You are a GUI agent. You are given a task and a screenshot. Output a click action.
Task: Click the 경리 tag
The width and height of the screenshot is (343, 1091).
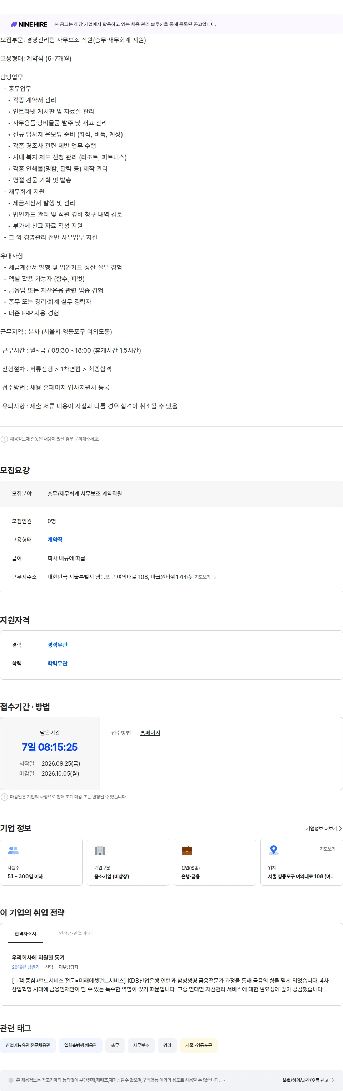click(168, 1045)
